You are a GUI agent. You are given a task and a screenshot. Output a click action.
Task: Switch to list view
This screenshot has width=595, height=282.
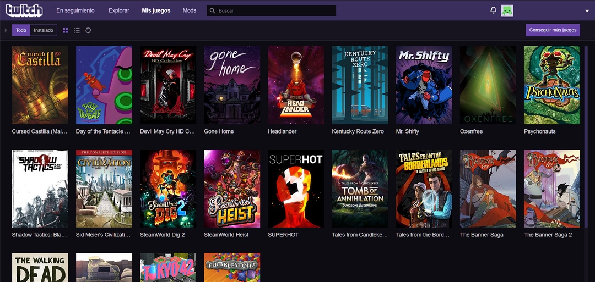(77, 30)
